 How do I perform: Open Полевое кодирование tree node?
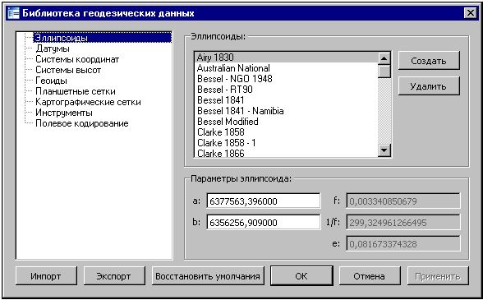(x=82, y=123)
